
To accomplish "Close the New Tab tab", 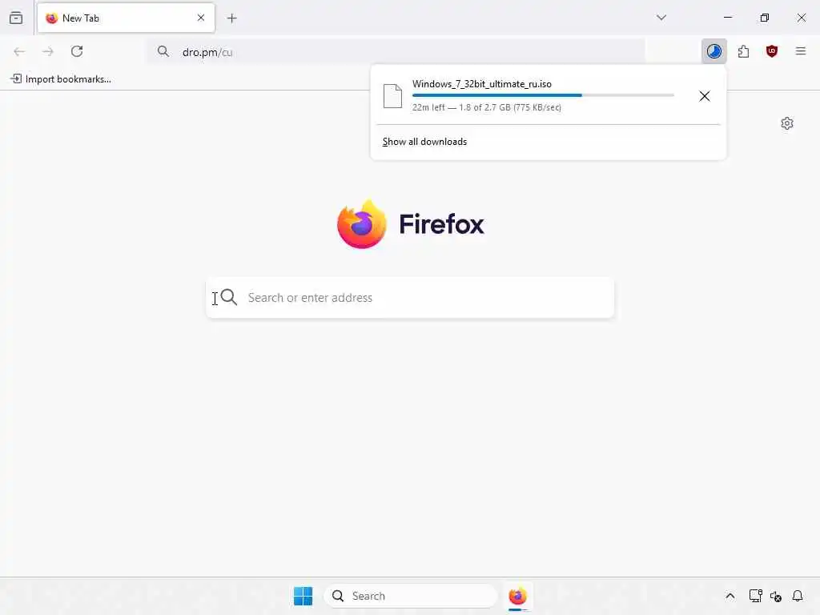I will (201, 18).
